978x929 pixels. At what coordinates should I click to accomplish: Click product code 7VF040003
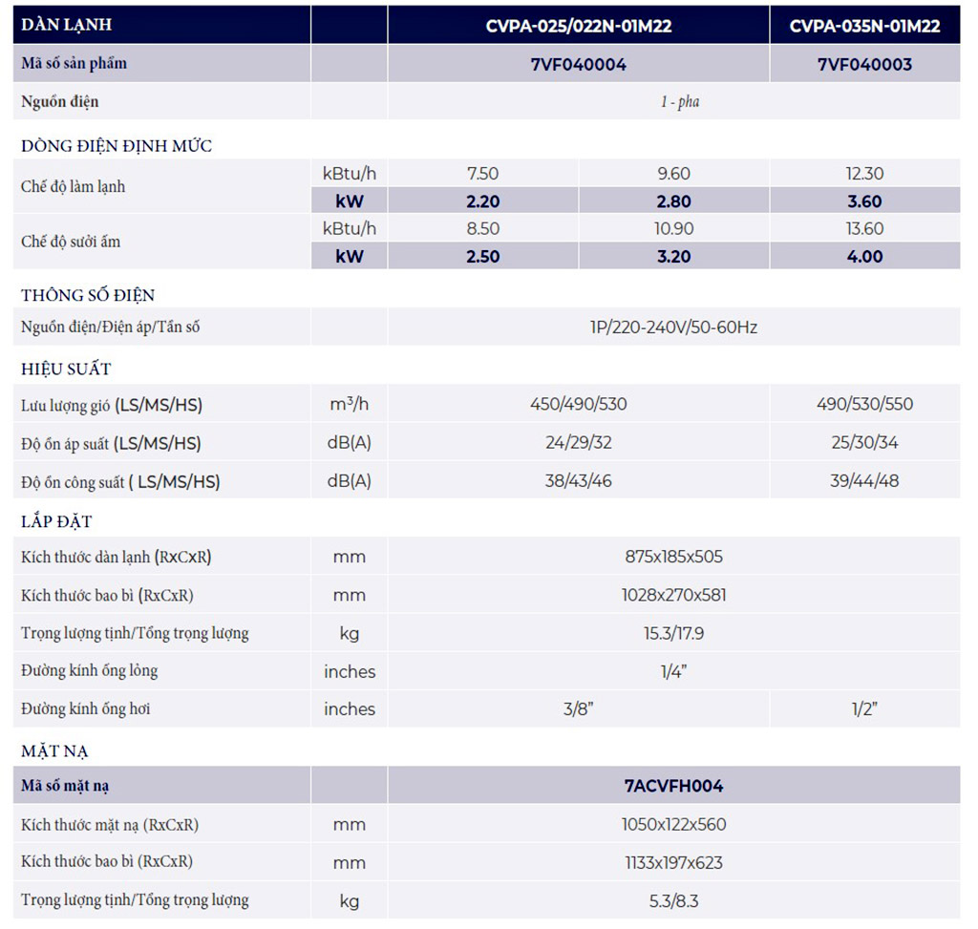tap(864, 64)
